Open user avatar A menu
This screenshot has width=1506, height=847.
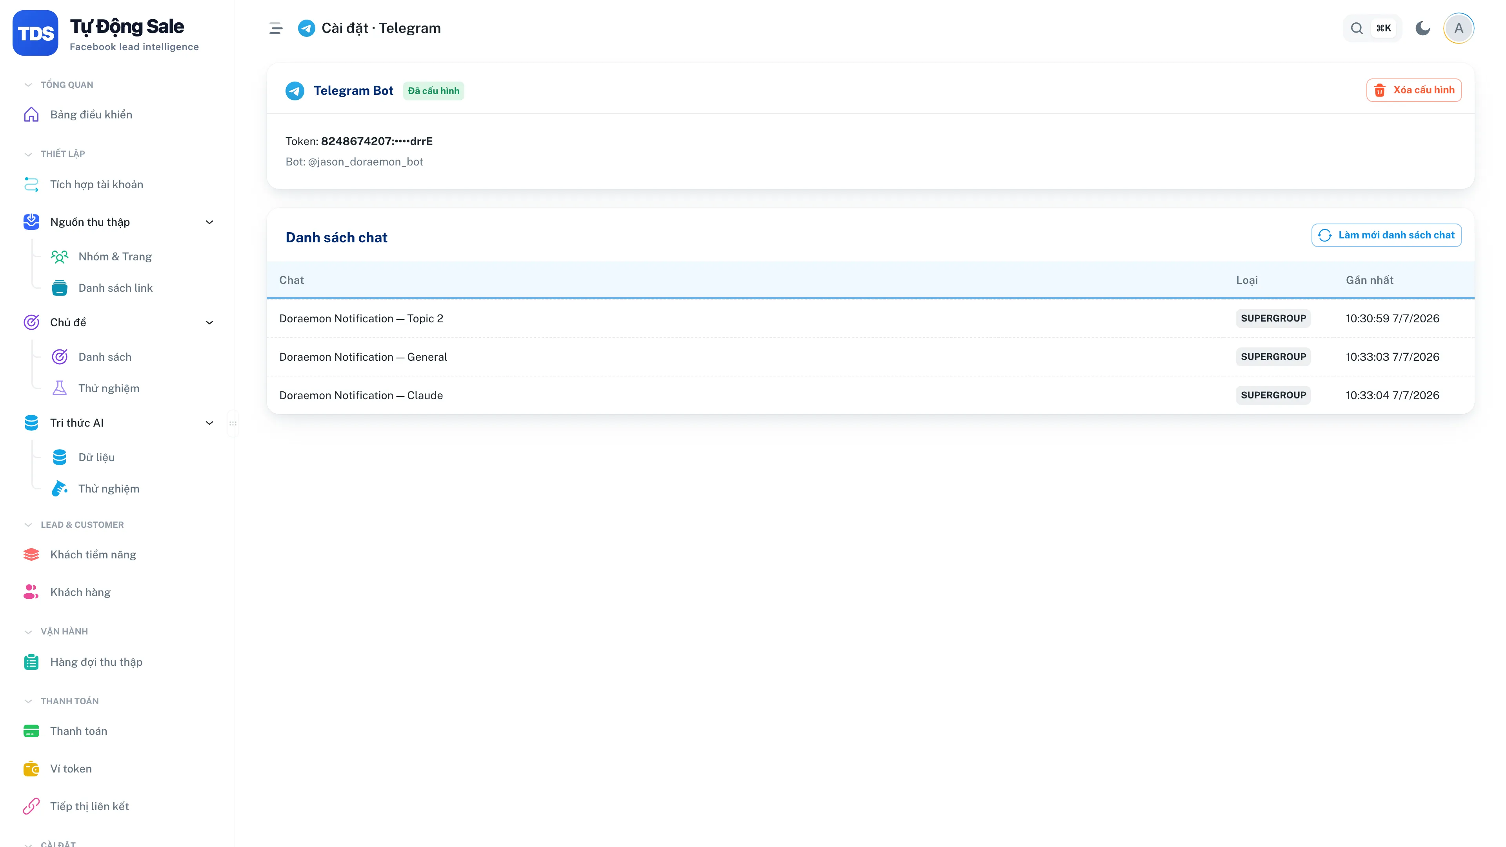(x=1459, y=28)
